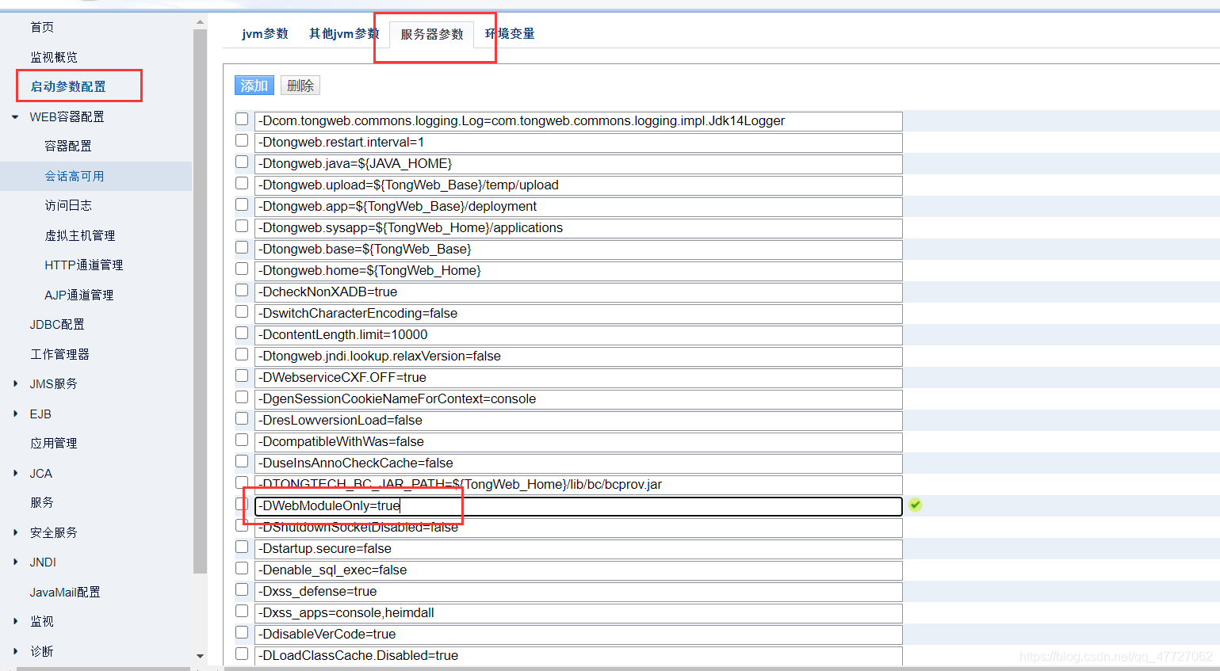Expand the EJB tree arrow
The height and width of the screenshot is (671, 1220).
(15, 414)
